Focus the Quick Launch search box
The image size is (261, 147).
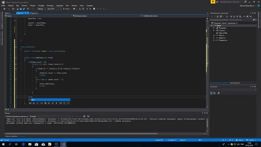click(x=231, y=2)
